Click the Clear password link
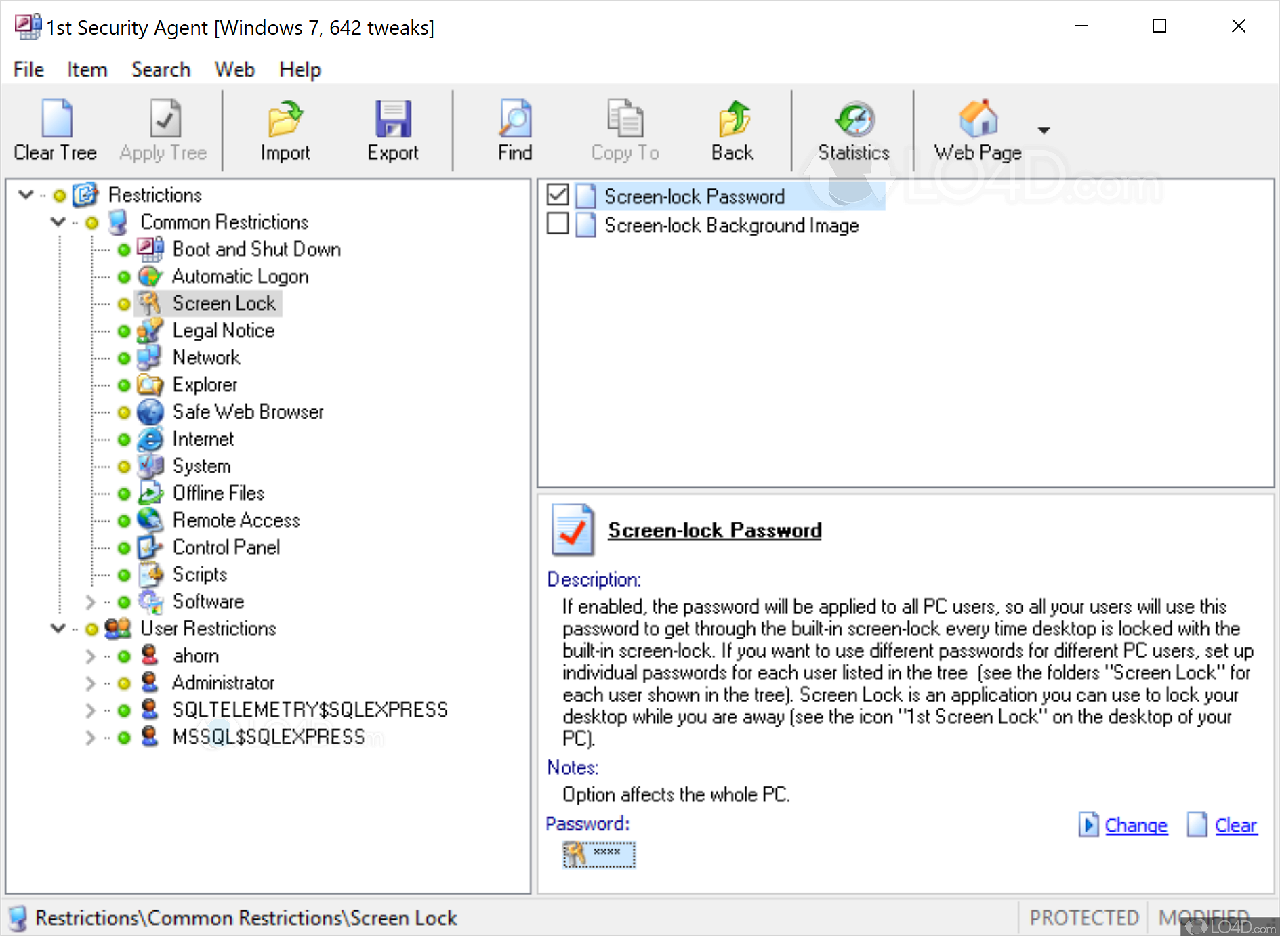 1236,826
